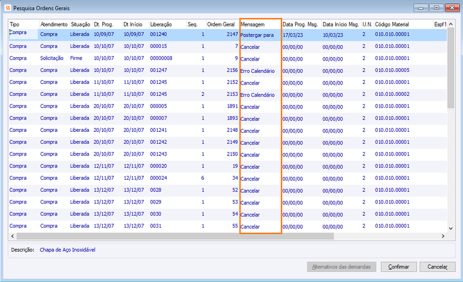Image resolution: width=463 pixels, height=282 pixels.
Task: Click the horizontal scroll left arrow
Action: coord(12,236)
